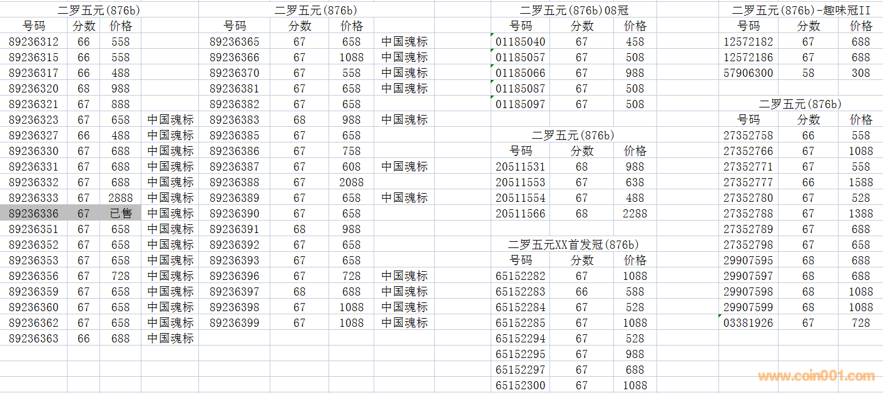Click the 已售 sold status cell
This screenshot has width=883, height=393.
coord(120,214)
